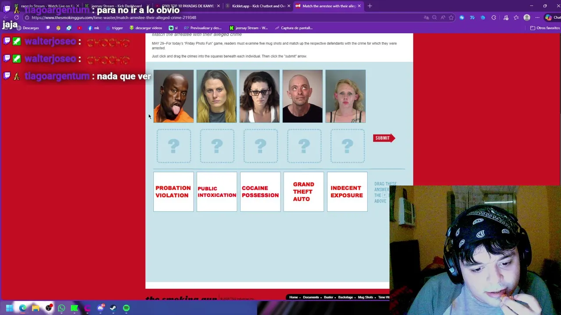Open Microsoft Edge from taskbar
Viewport: 561px width, 315px height.
pos(22,308)
